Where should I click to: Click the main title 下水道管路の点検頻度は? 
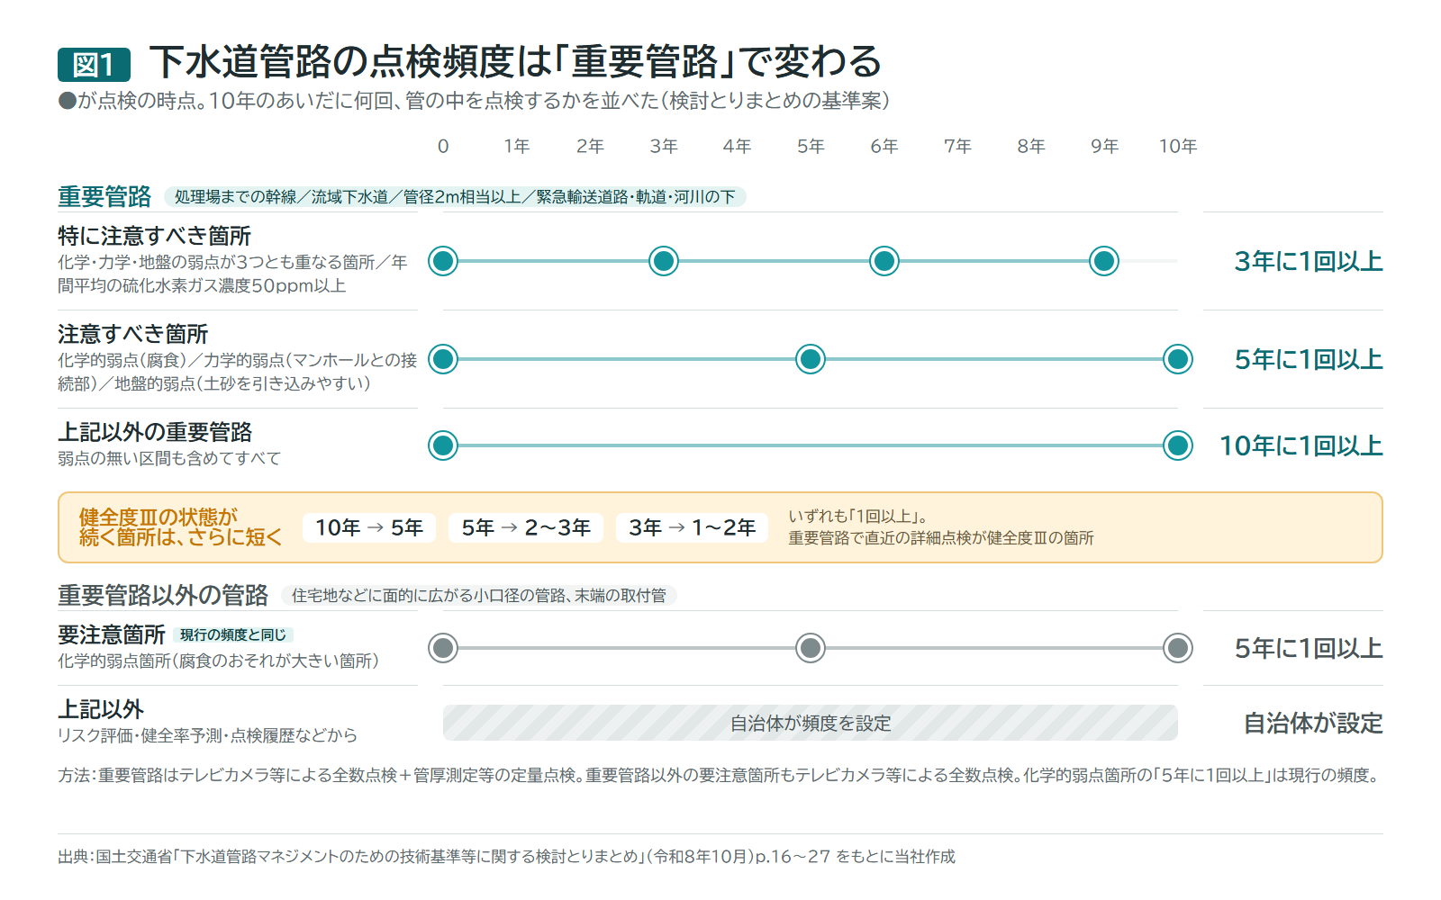tap(515, 61)
